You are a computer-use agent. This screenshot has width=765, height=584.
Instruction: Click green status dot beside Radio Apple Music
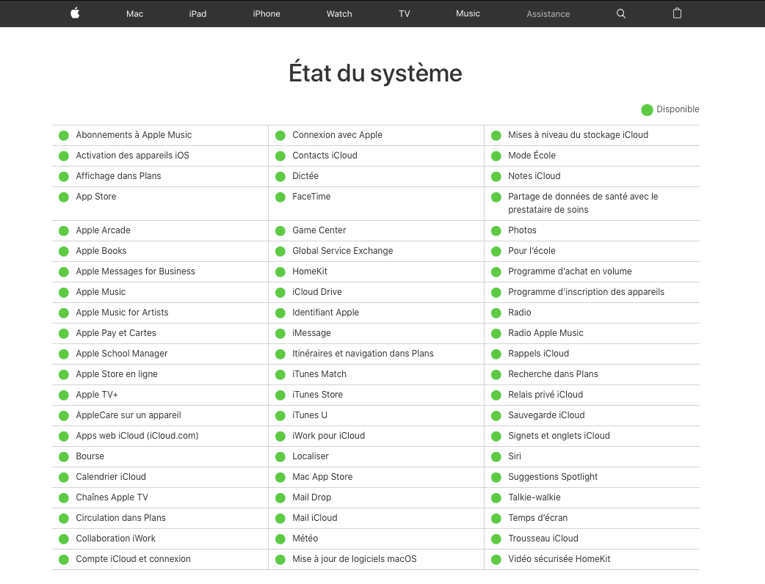coord(496,333)
